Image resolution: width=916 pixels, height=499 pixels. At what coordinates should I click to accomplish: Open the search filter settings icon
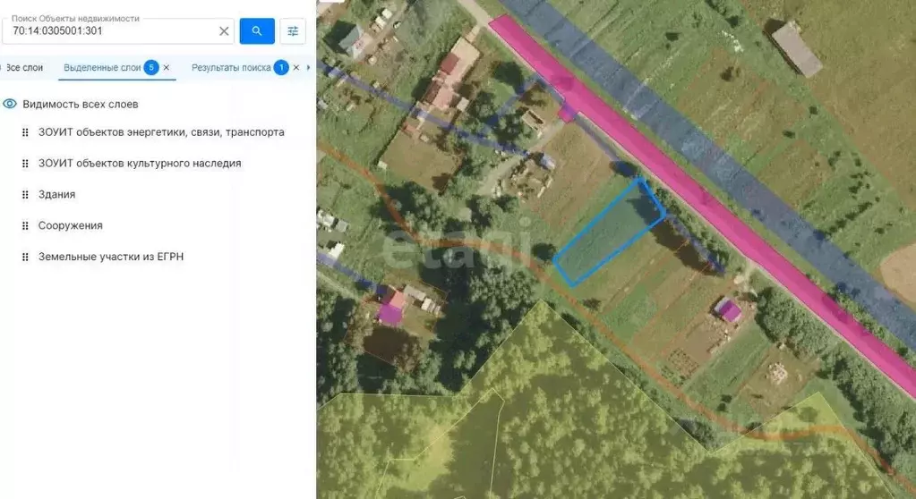click(x=293, y=31)
